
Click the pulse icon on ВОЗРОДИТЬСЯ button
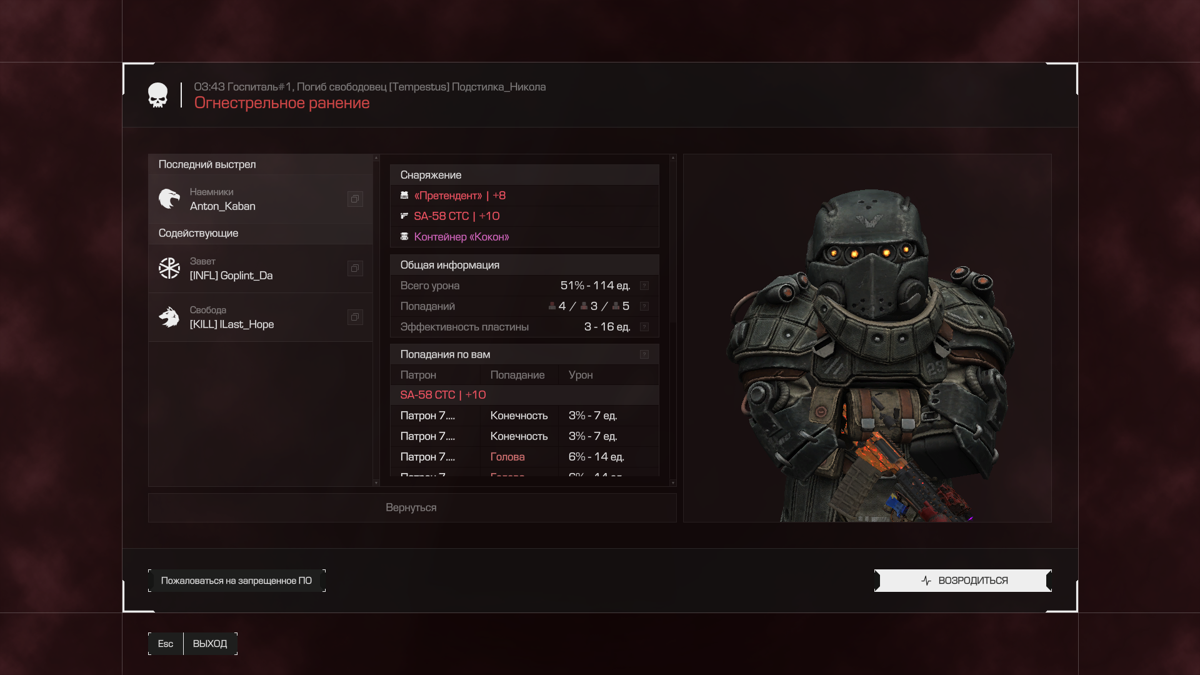(x=926, y=581)
